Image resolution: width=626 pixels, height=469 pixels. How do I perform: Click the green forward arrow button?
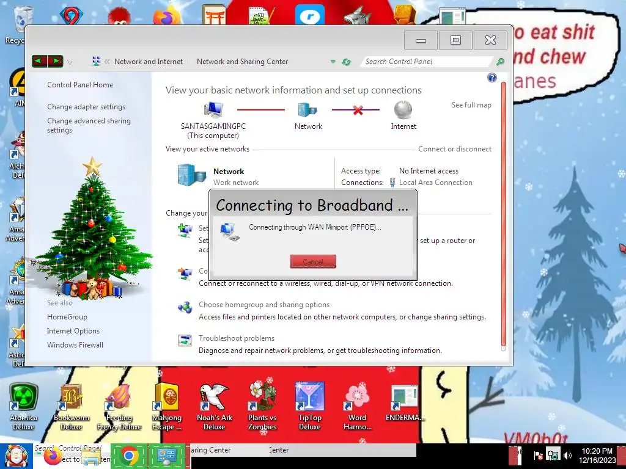point(56,62)
